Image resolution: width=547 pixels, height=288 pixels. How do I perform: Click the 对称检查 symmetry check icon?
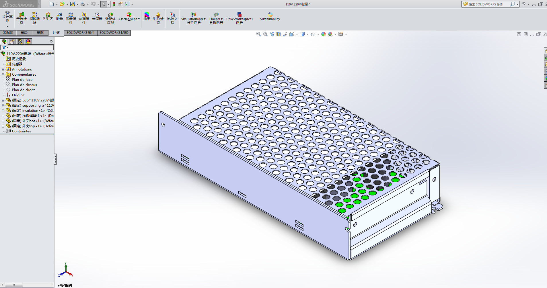(158, 18)
